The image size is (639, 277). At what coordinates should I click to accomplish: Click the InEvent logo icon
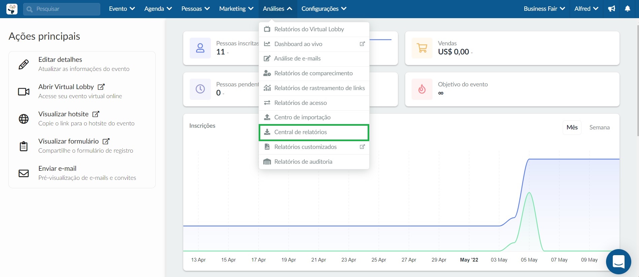(12, 9)
